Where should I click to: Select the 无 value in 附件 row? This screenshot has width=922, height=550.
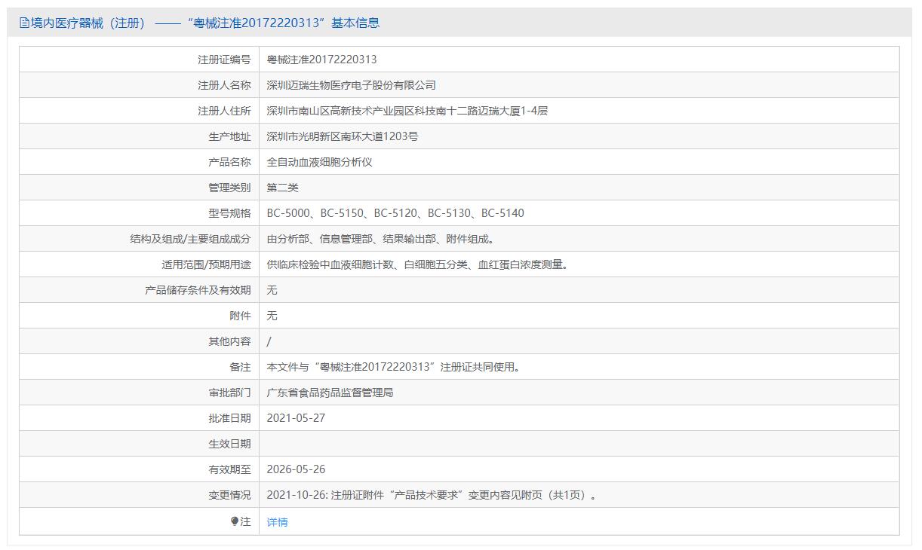tap(272, 316)
